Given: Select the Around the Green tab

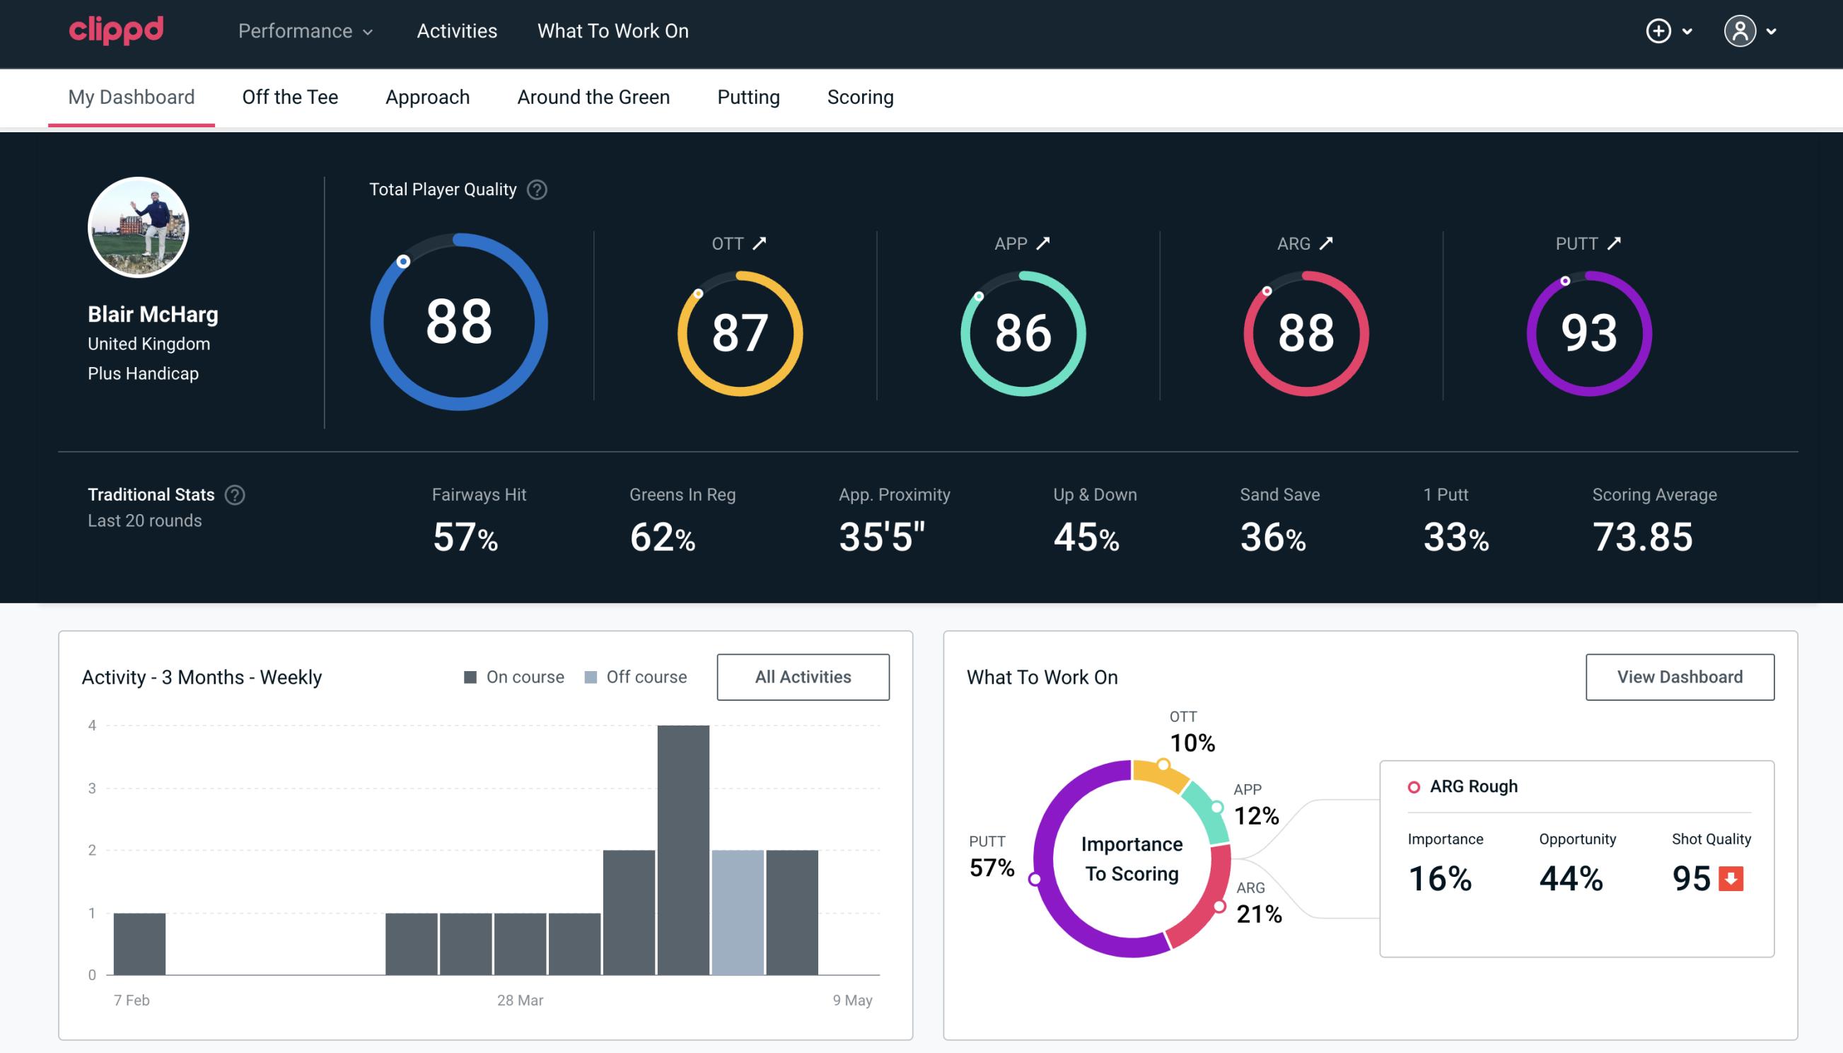Looking at the screenshot, I should [x=593, y=96].
